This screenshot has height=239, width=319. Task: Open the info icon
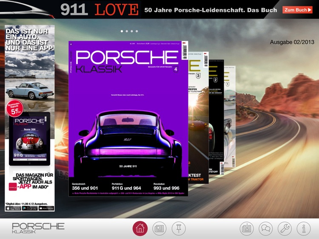(304, 229)
